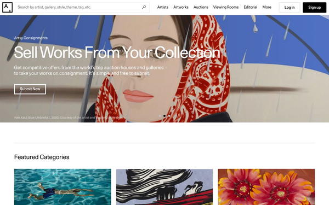Image resolution: width=329 pixels, height=205 pixels.
Task: Click the Submit Now button
Action: click(x=30, y=89)
